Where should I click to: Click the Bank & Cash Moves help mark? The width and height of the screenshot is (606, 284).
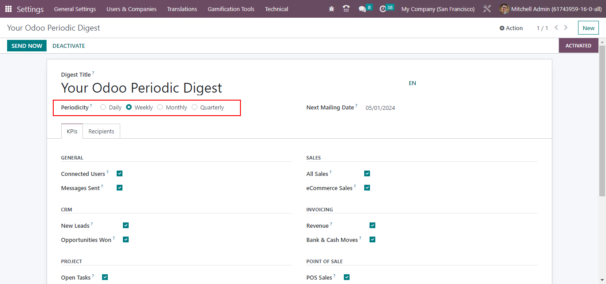point(360,238)
